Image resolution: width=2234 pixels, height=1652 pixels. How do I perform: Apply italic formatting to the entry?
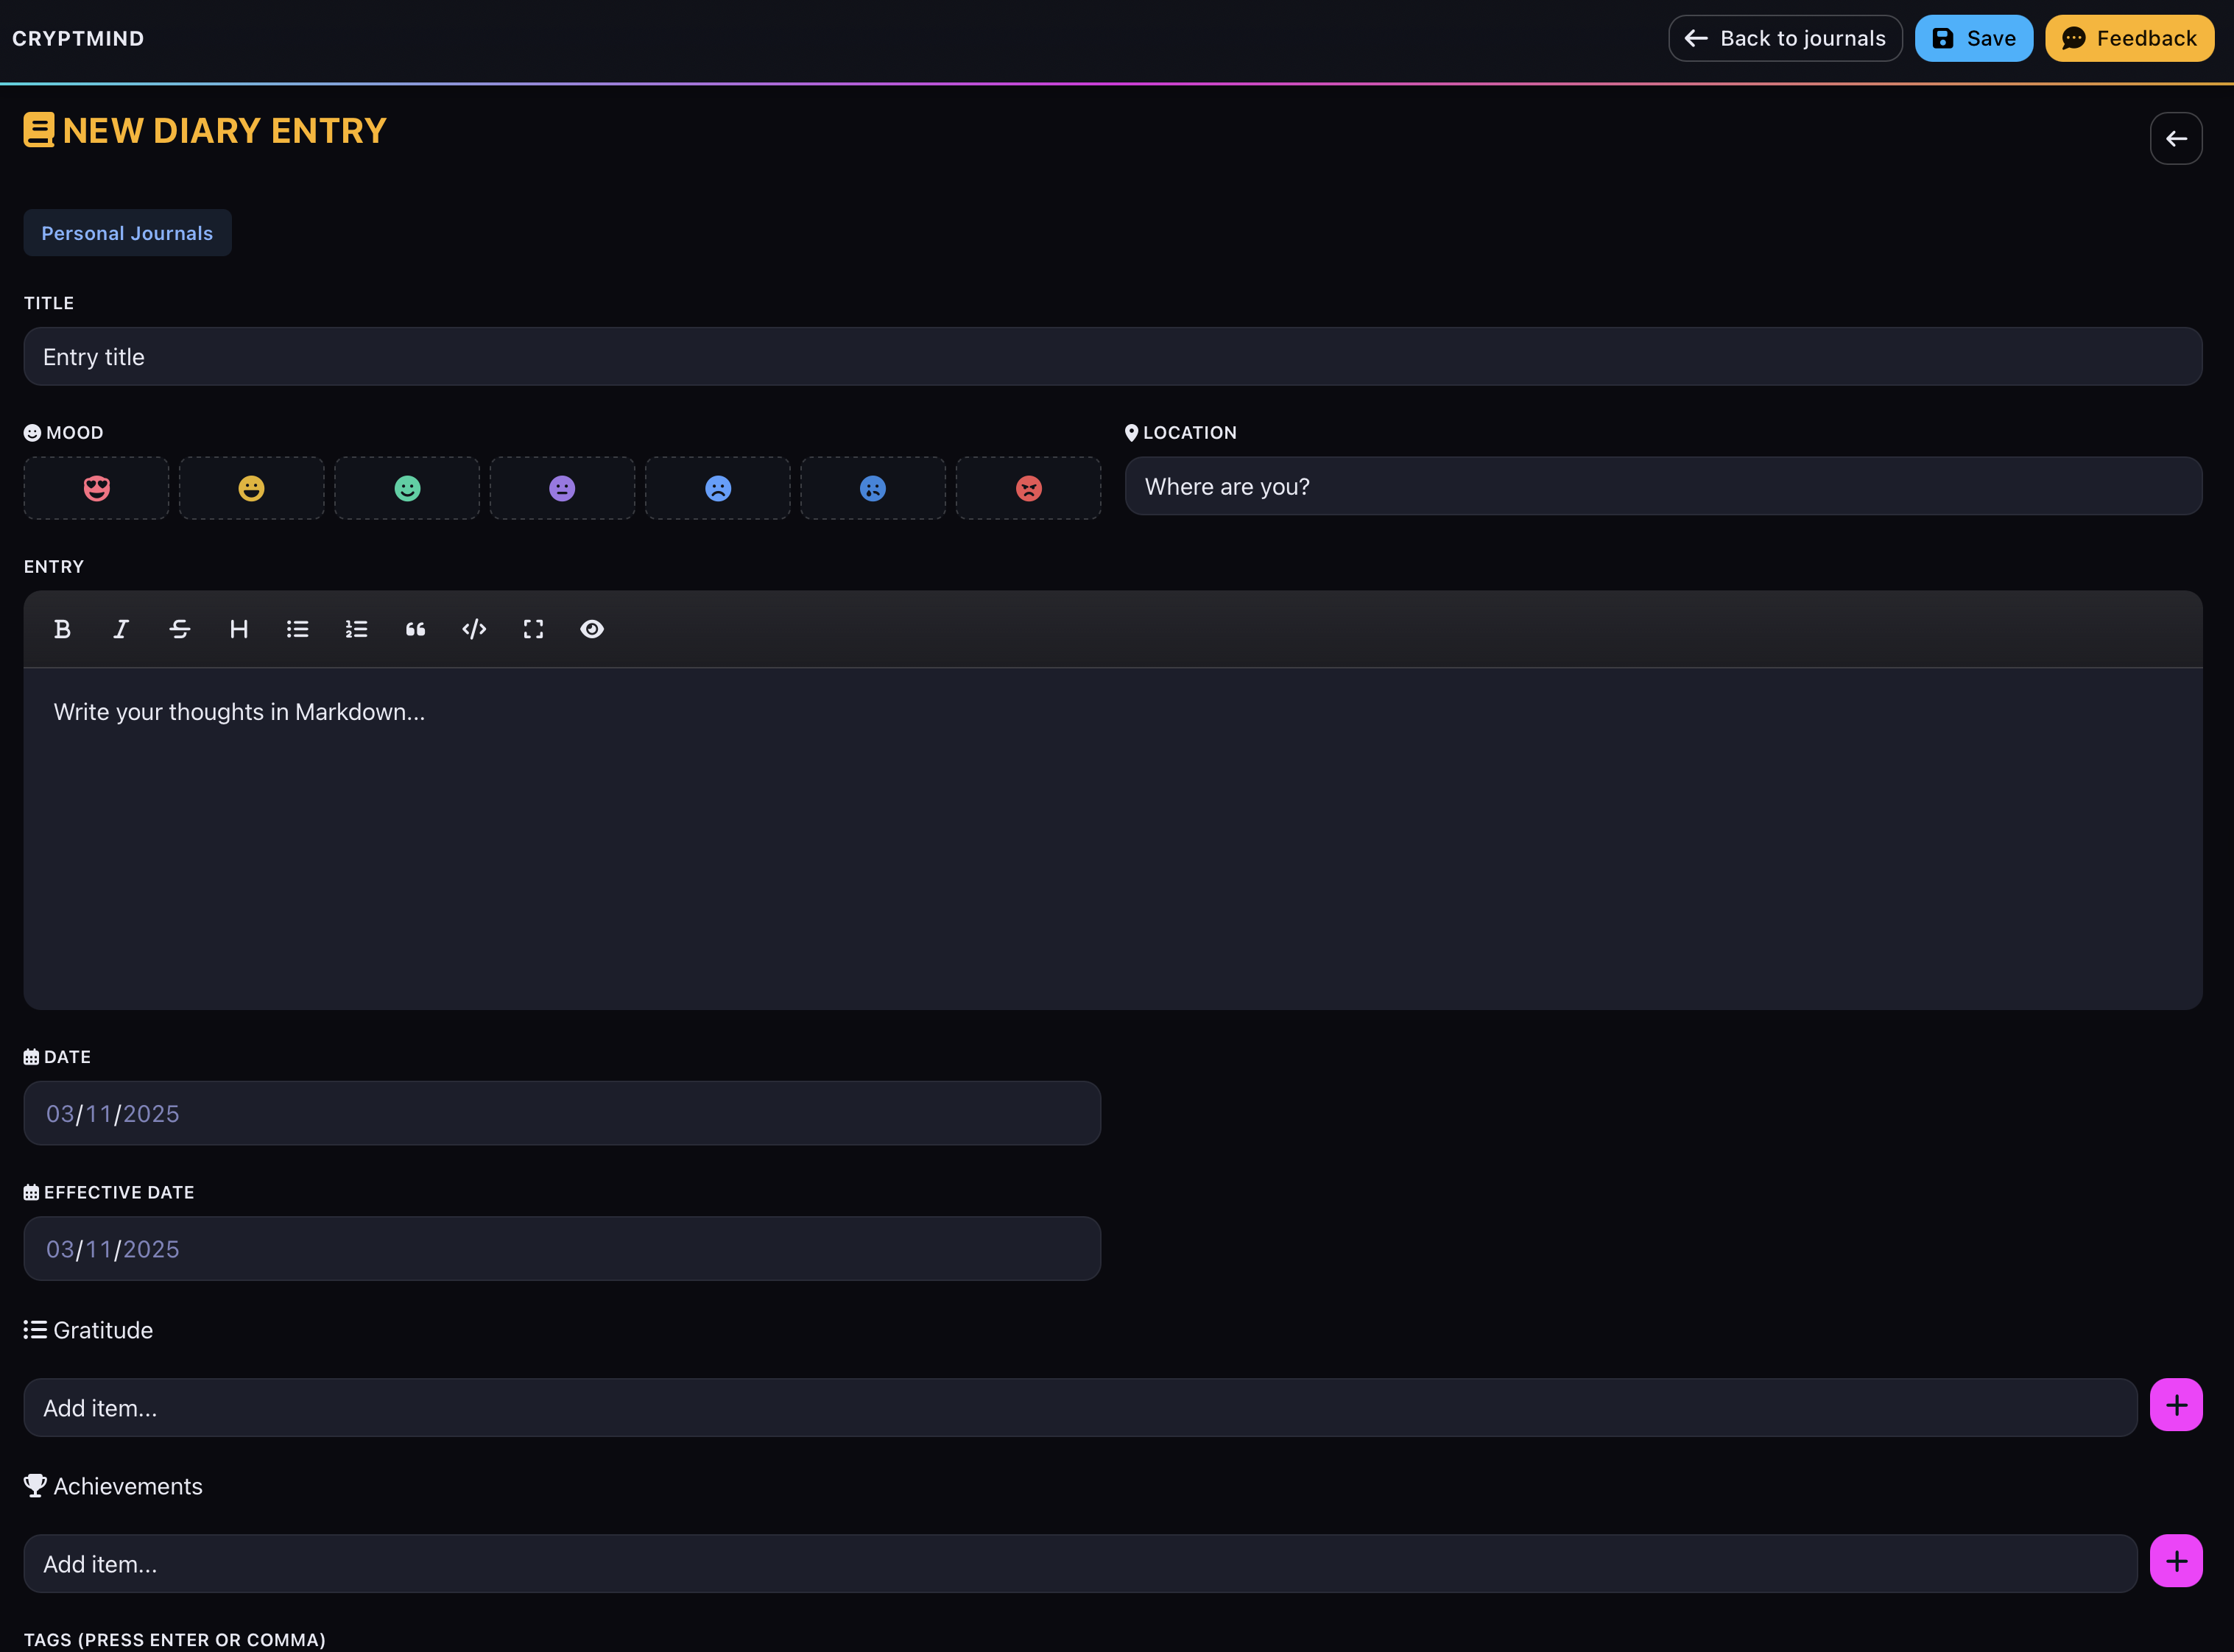(121, 629)
